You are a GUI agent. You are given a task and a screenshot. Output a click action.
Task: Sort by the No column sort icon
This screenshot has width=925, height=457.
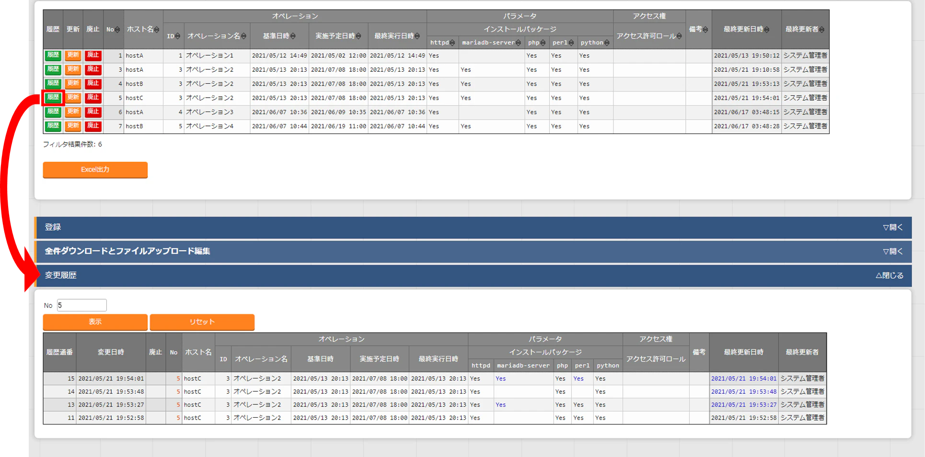(x=117, y=30)
